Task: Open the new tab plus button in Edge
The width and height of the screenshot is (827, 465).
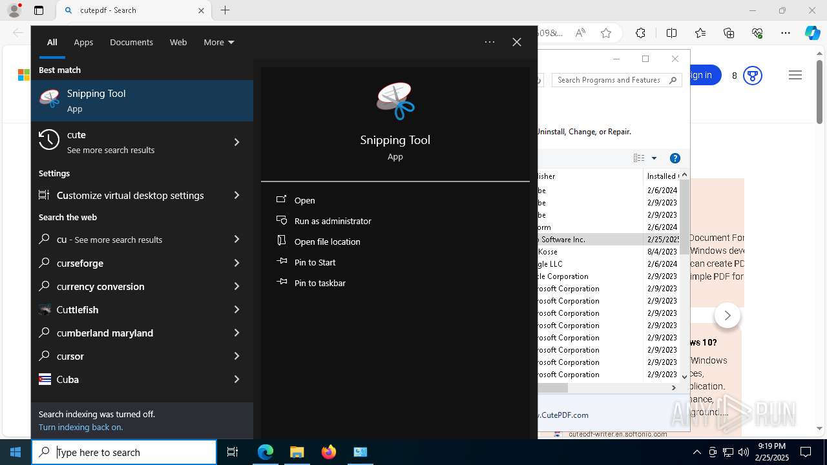Action: click(x=225, y=10)
